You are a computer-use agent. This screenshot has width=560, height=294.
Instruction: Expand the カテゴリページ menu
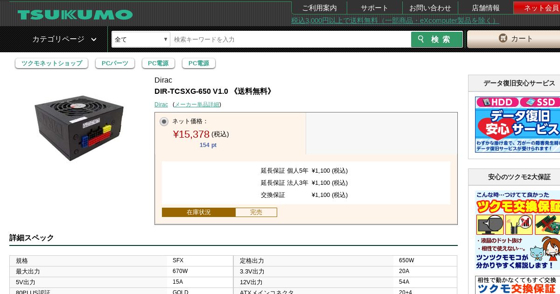(64, 39)
